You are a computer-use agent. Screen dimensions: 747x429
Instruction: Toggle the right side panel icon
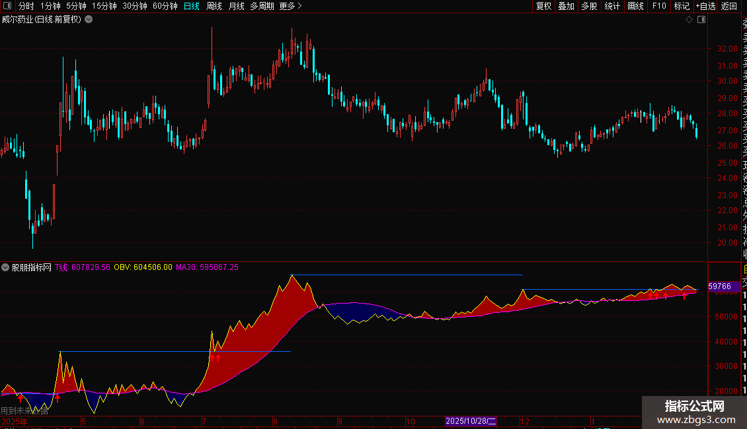[701, 20]
